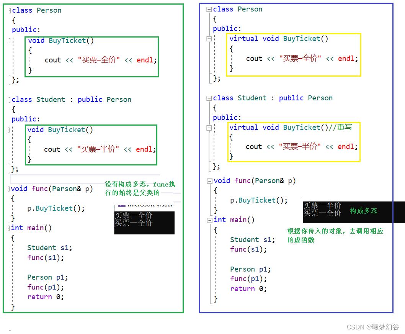Select the //重写 comment
This screenshot has width=405, height=334.
(340, 127)
